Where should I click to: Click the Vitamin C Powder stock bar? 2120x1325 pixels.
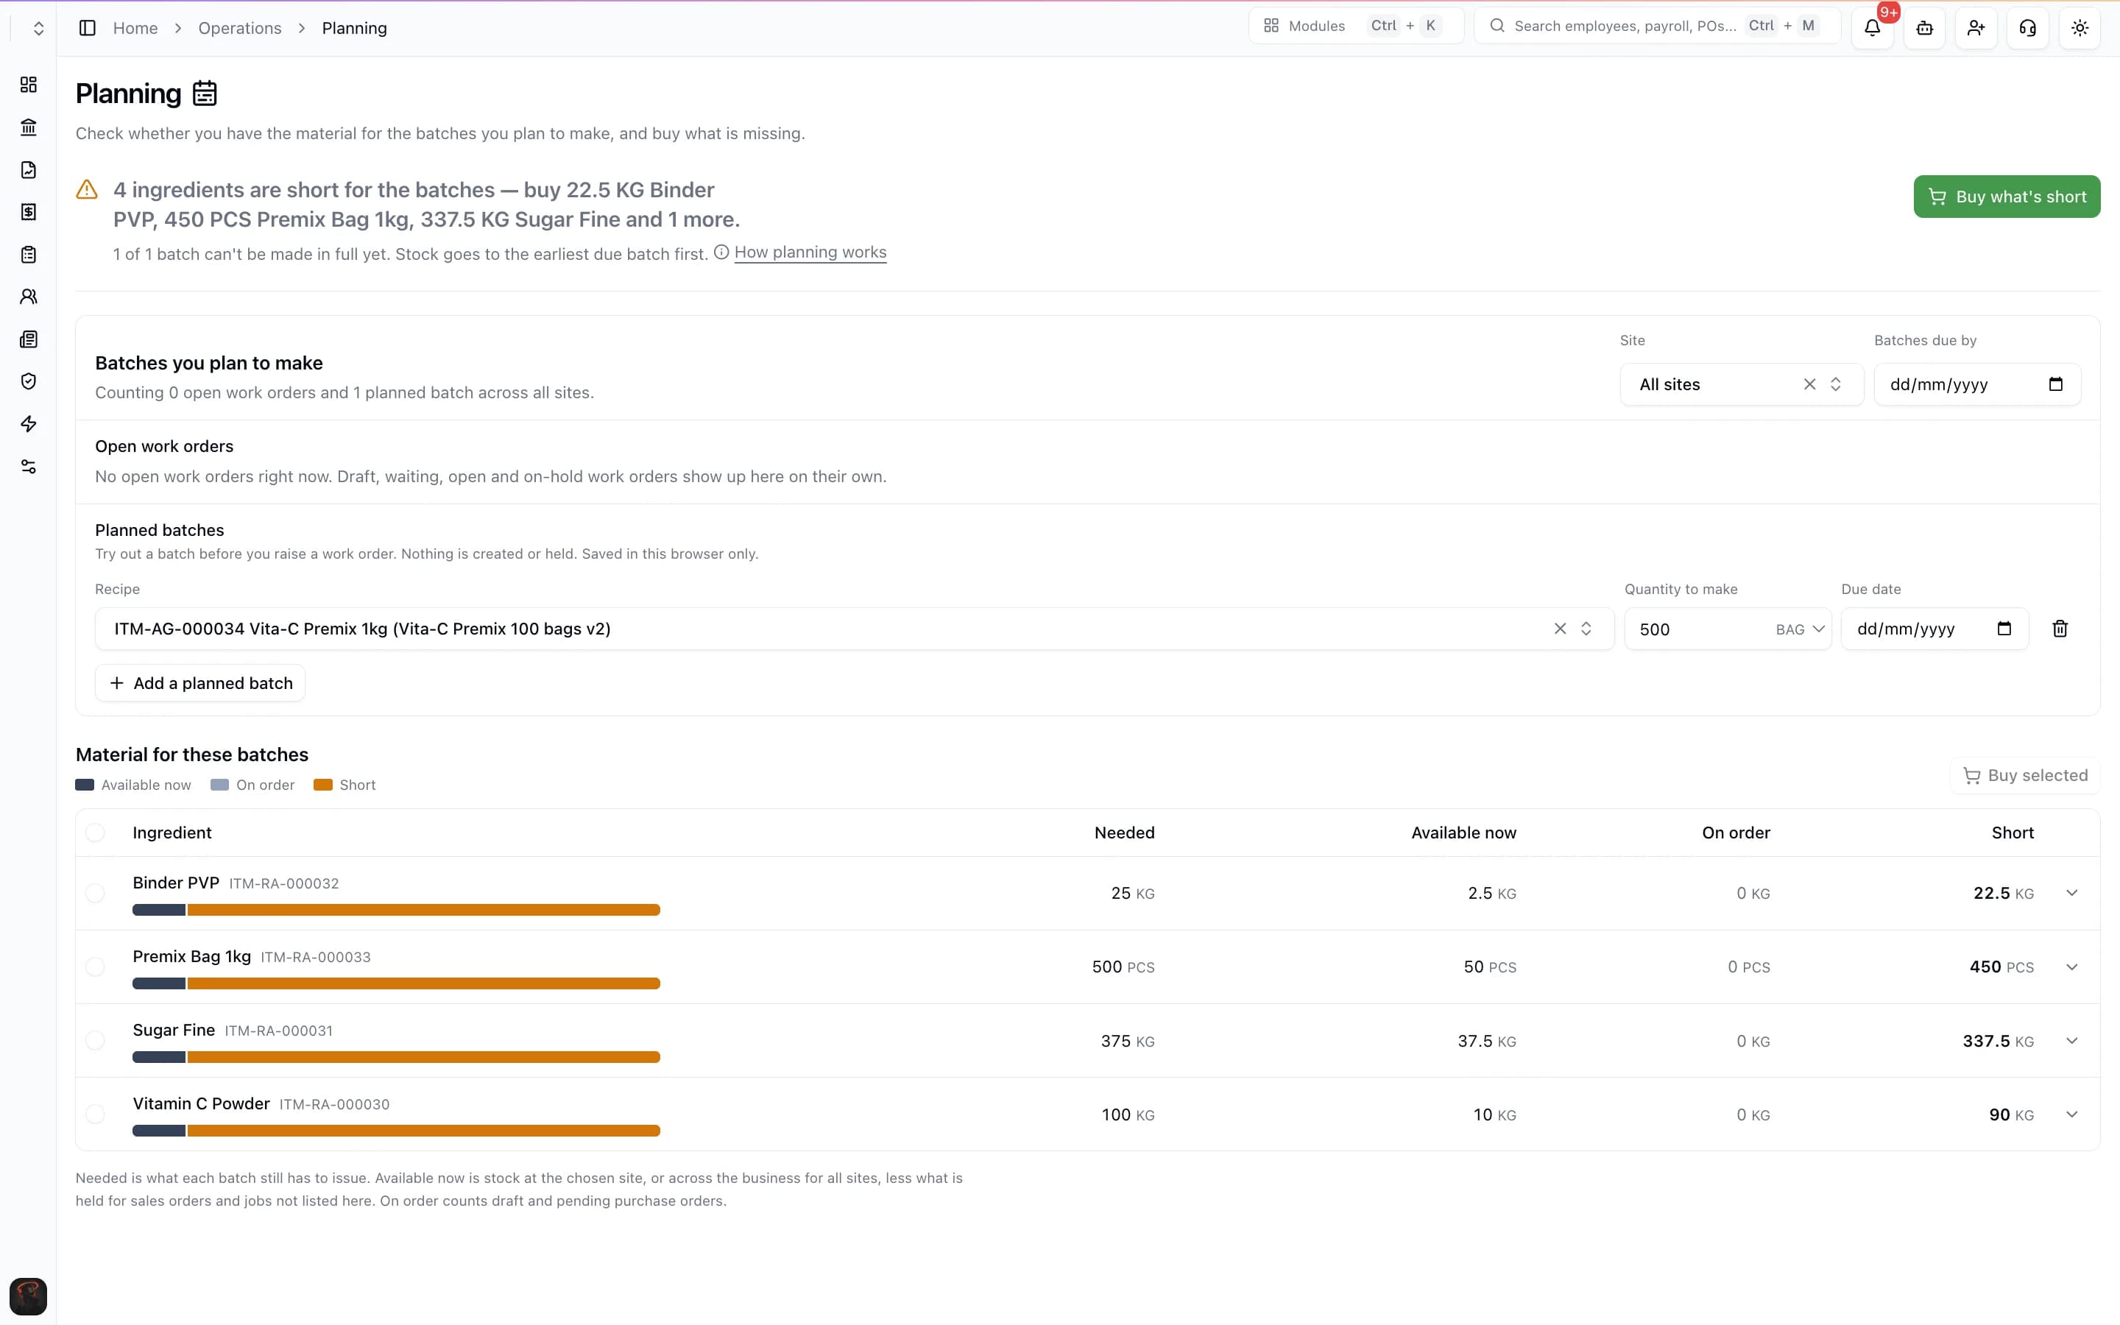396,1131
